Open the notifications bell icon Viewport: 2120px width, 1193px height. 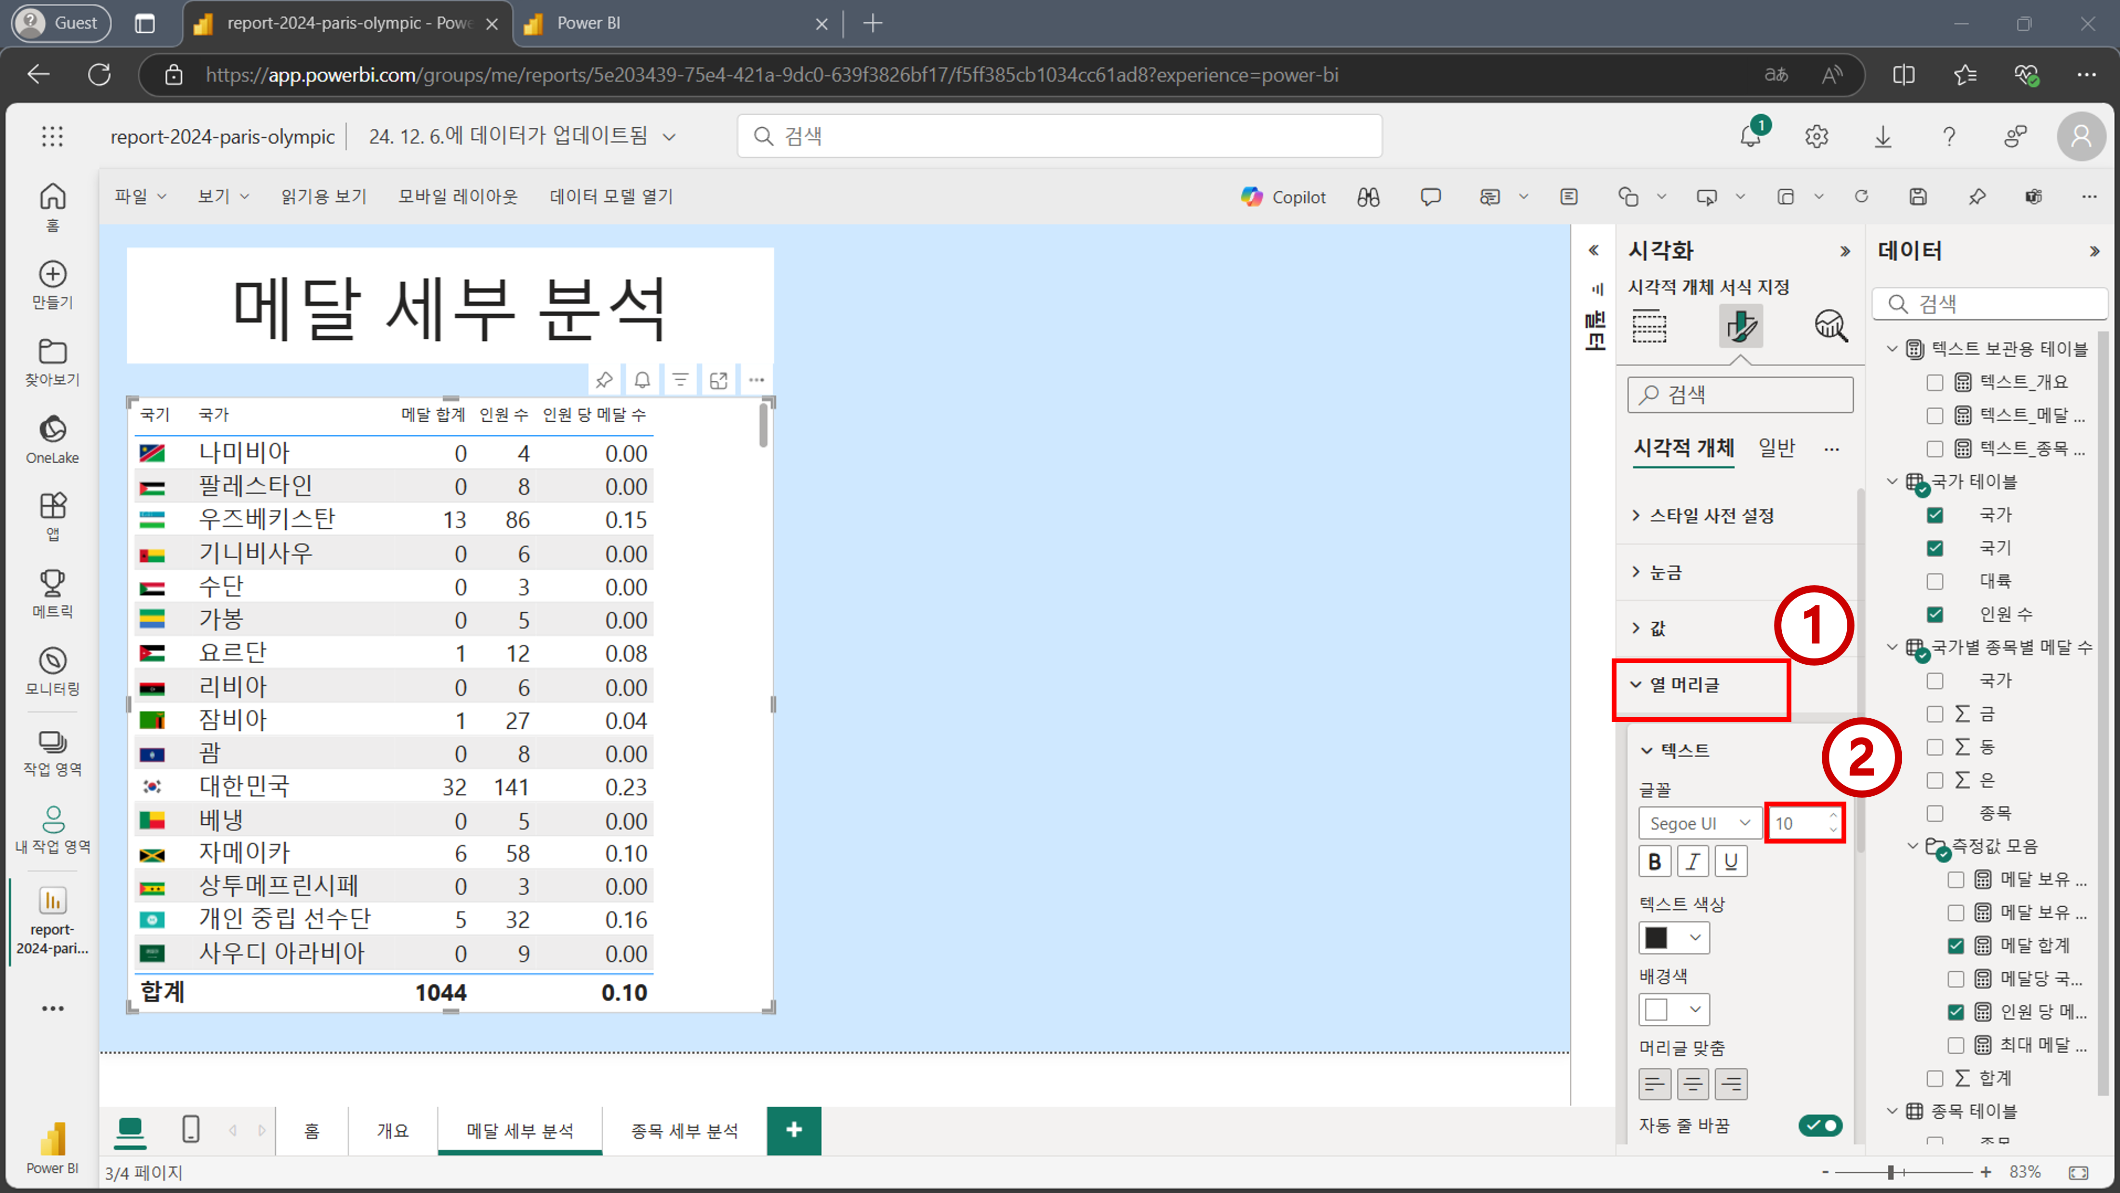(1750, 136)
